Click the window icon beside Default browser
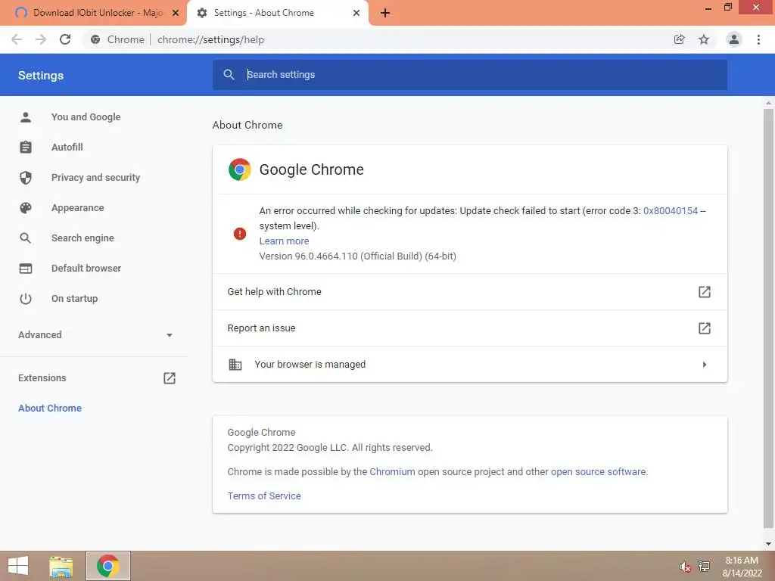Viewport: 775px width, 581px height. click(26, 269)
